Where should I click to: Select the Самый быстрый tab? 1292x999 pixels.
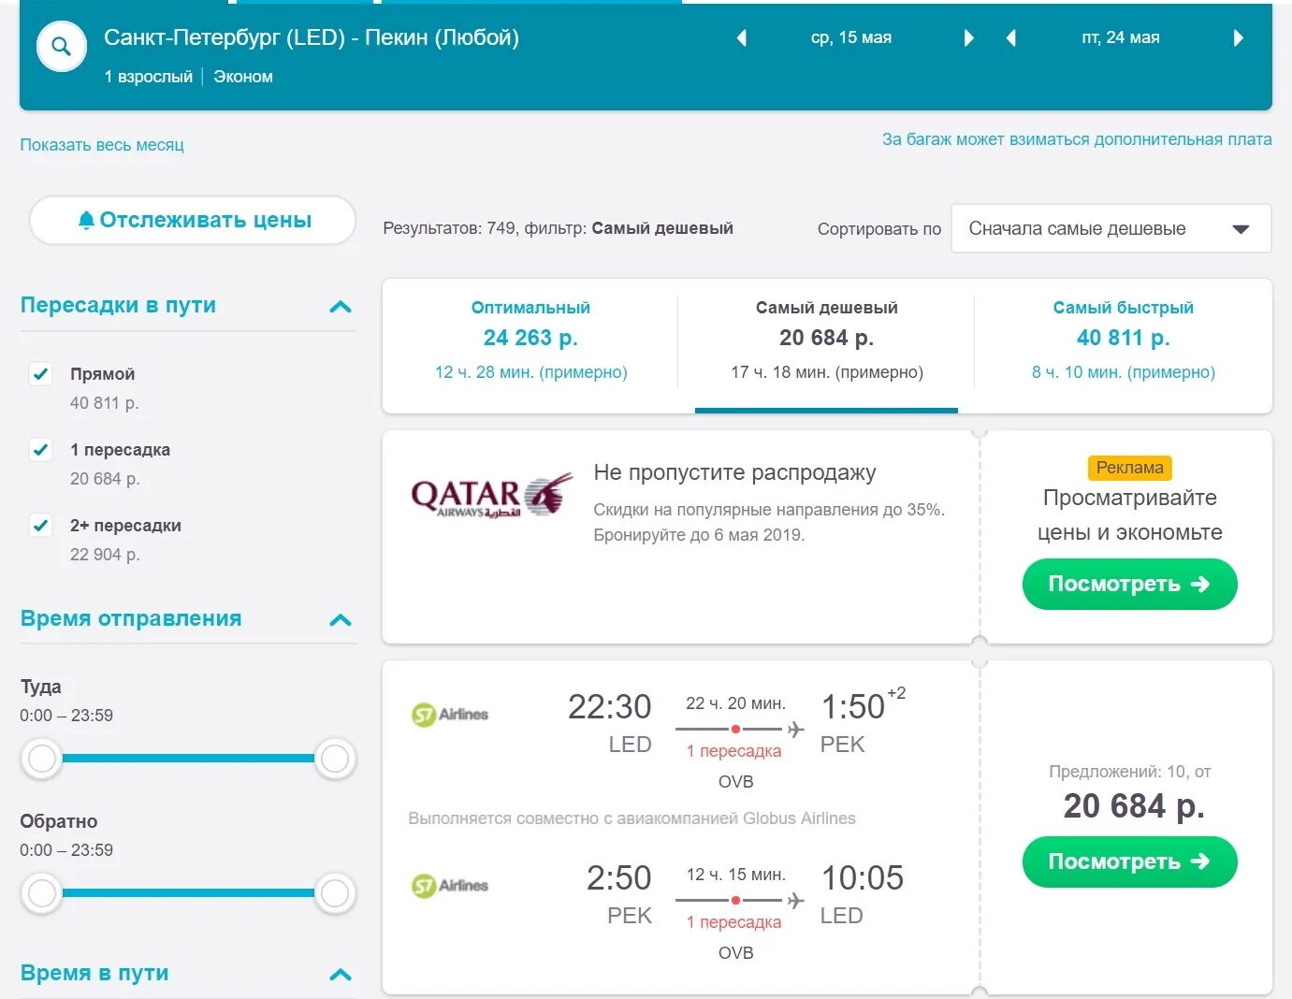[1123, 340]
